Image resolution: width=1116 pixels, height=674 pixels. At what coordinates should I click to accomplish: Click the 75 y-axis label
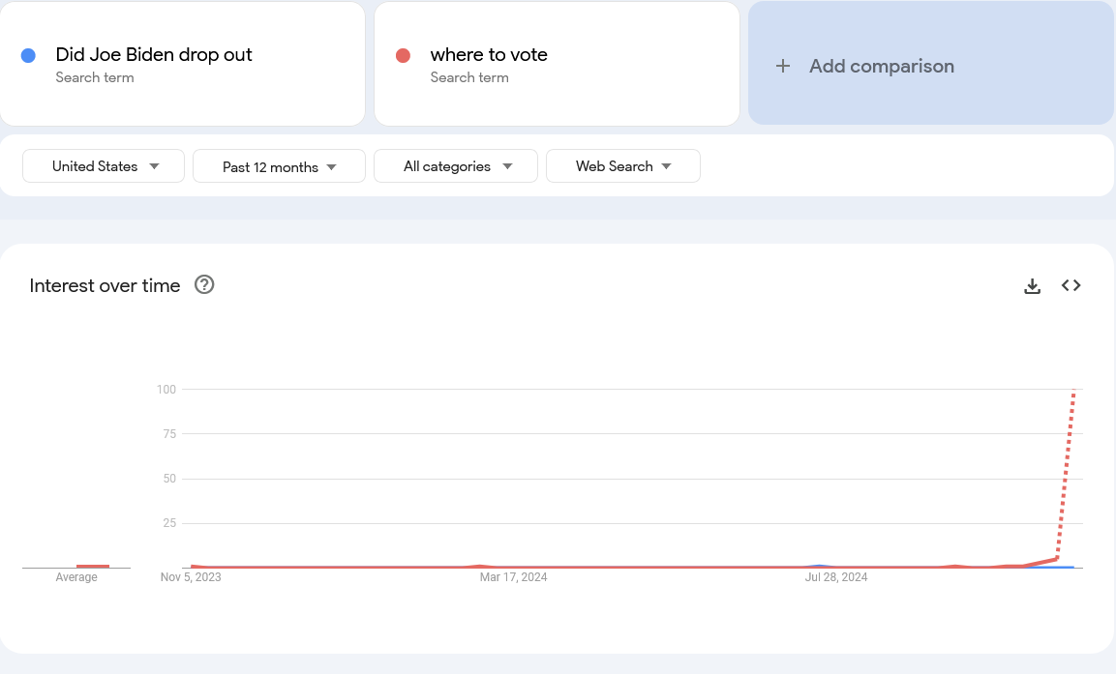coord(169,433)
